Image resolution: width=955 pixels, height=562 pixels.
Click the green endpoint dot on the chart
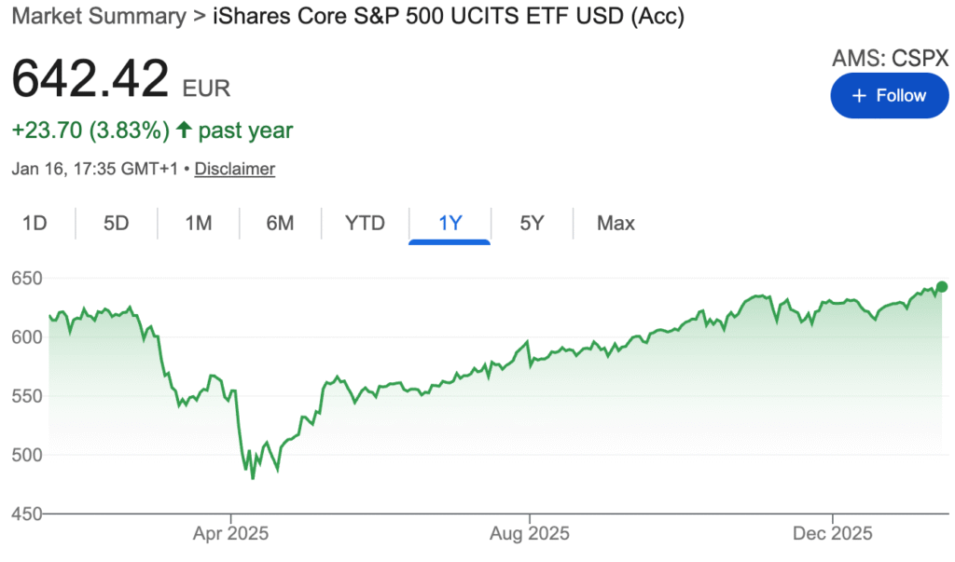(x=942, y=287)
